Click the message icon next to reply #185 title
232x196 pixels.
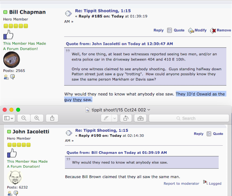68,13
